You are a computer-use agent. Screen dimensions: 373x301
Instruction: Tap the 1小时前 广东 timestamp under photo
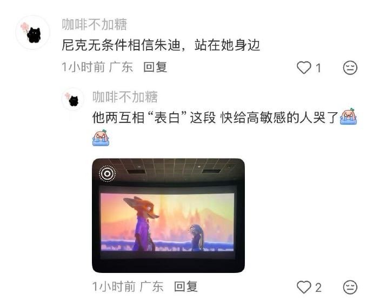(x=128, y=286)
